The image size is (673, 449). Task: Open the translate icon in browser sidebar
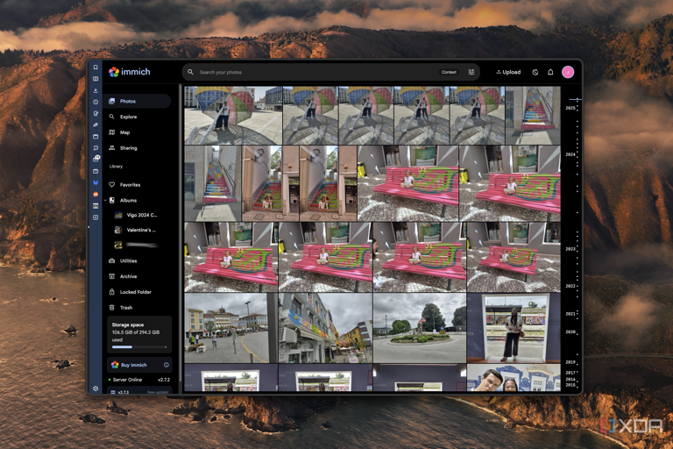pyautogui.click(x=96, y=125)
